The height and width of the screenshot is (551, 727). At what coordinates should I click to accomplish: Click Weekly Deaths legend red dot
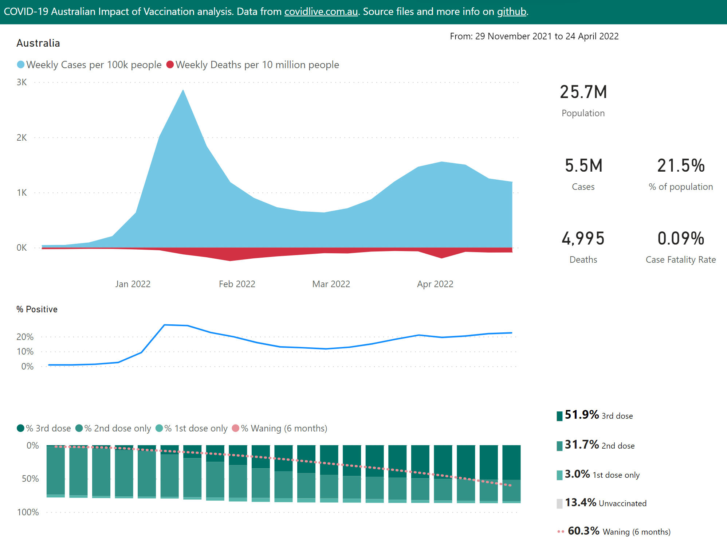(x=170, y=65)
